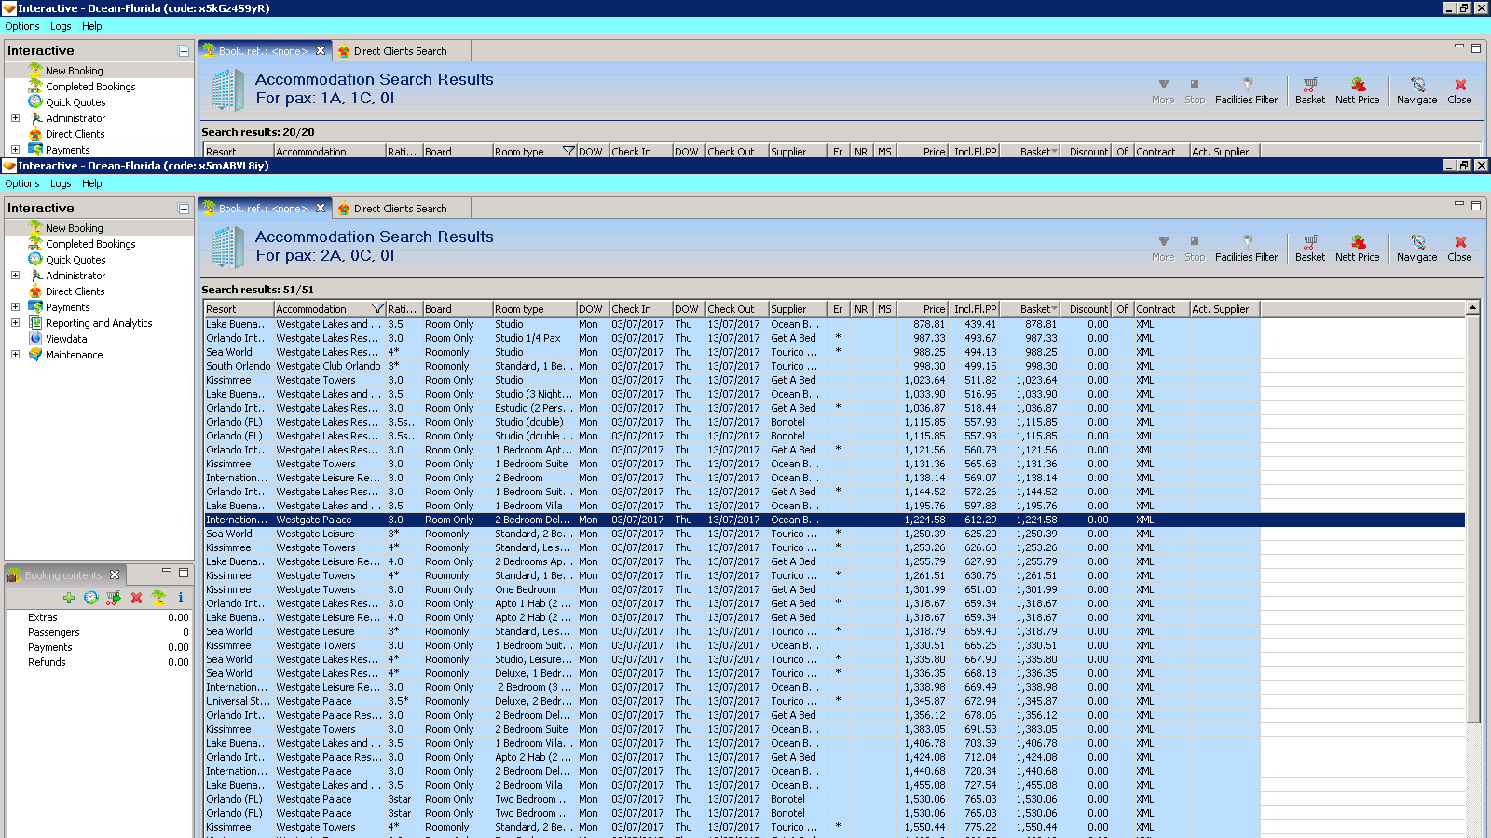Viewport: 1491px width, 838px height.
Task: Expand the Administrator node in the lower window
Action: tap(15, 276)
